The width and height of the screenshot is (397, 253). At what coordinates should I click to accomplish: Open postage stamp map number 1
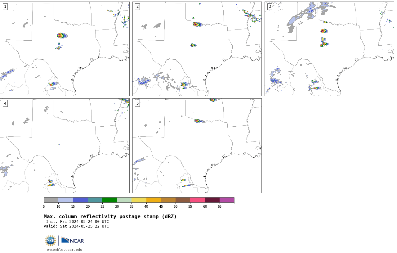click(65, 49)
